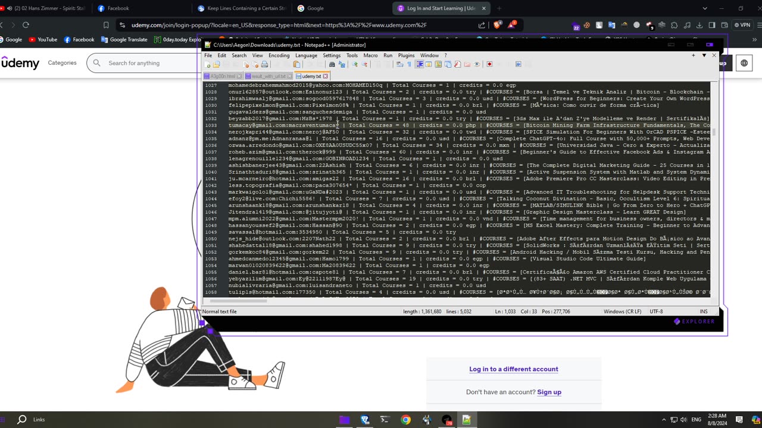Open the browser main hamburger menu
Screen dimensions: 762x428
[759, 25]
